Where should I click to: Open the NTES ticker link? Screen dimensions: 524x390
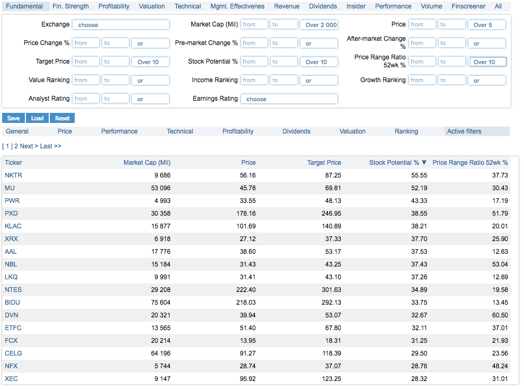(13, 290)
